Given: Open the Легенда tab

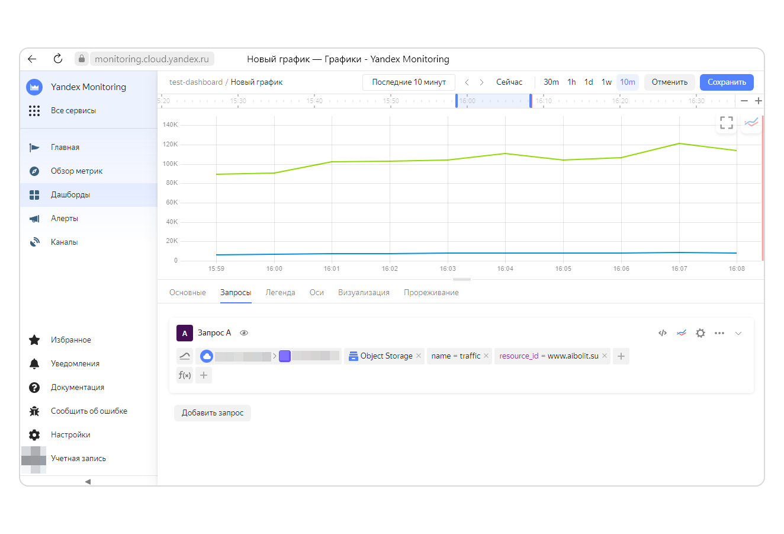Looking at the screenshot, I should tap(281, 292).
